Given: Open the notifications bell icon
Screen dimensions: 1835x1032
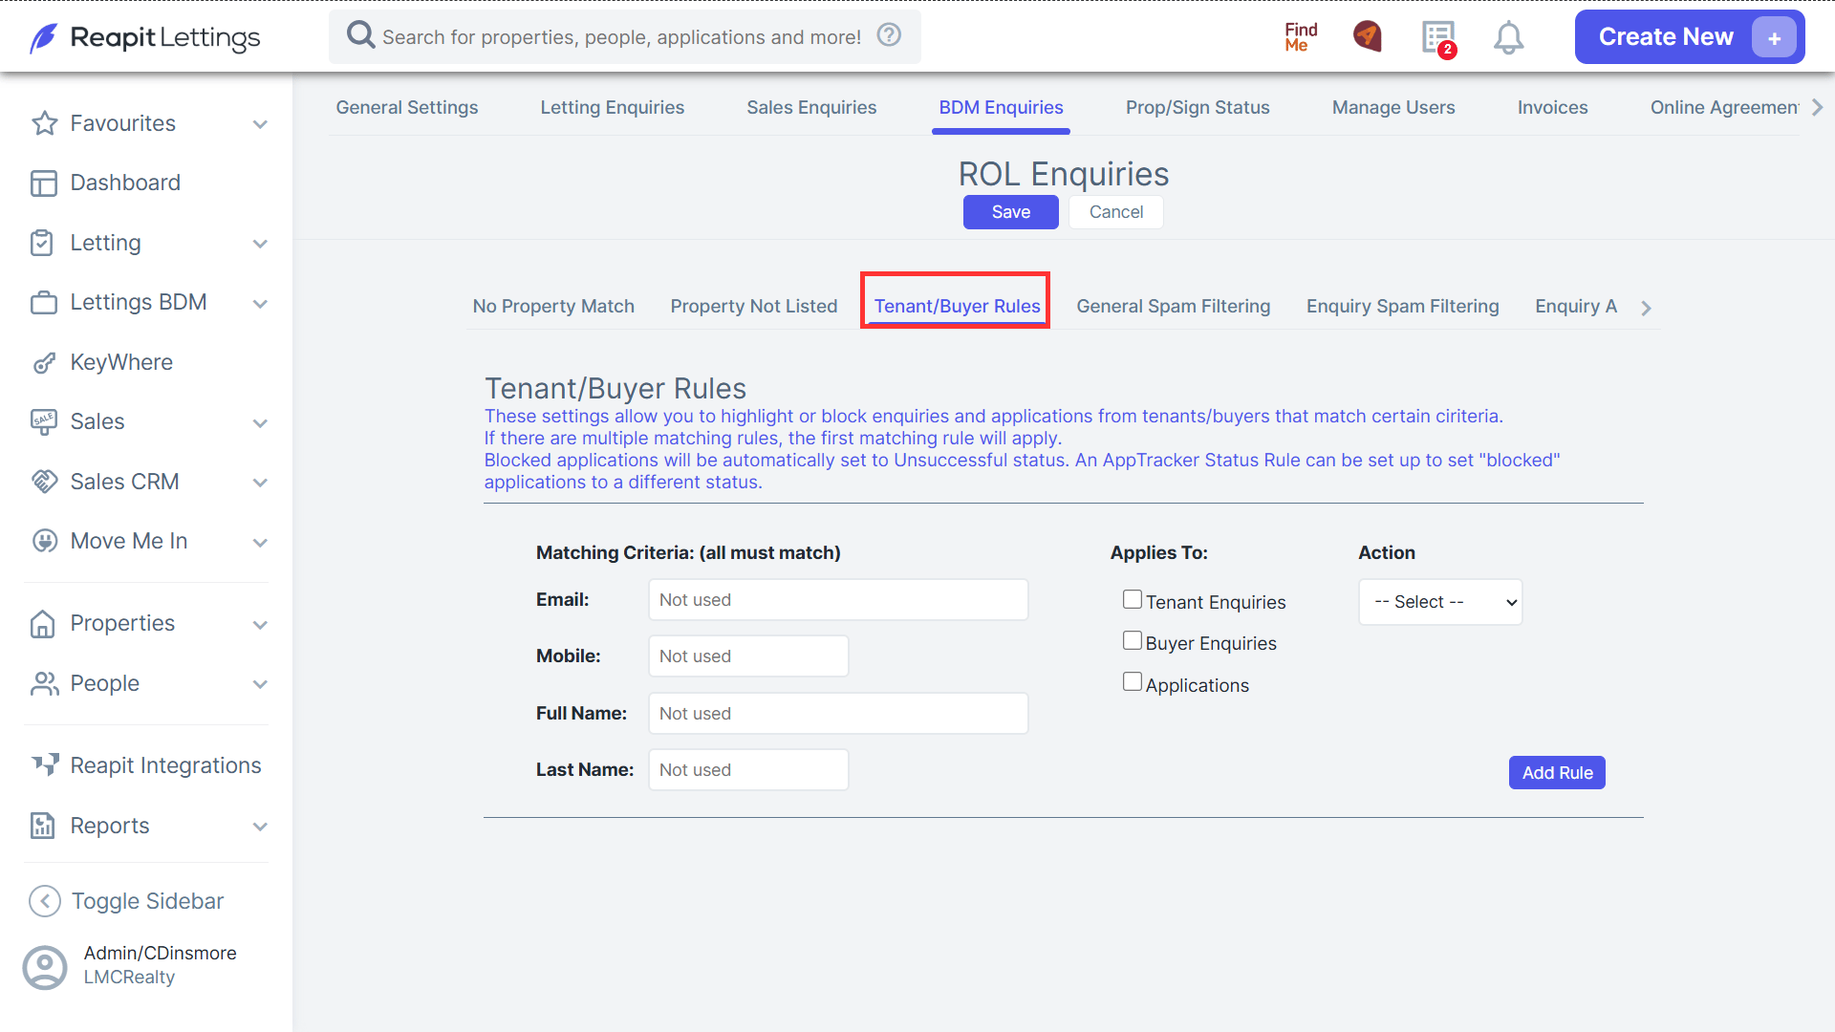Looking at the screenshot, I should pyautogui.click(x=1508, y=38).
